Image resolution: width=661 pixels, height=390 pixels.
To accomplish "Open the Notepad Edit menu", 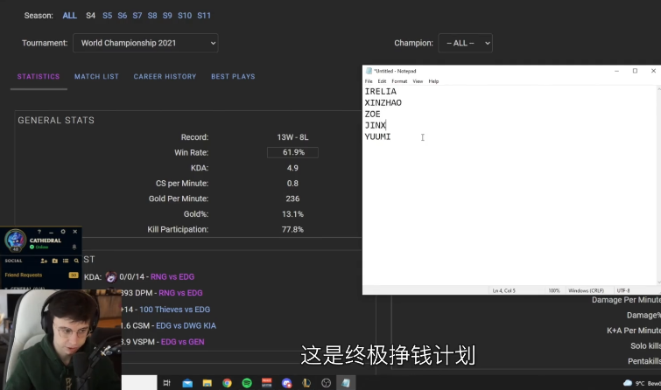I will tap(382, 81).
